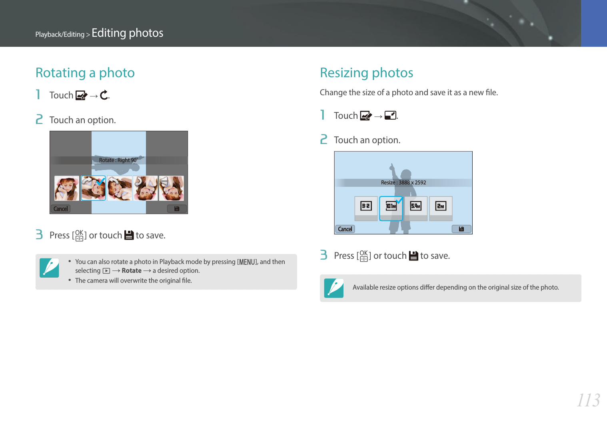This screenshot has width=607, height=426.
Task: Click the rotate arrow icon in Rotating step 1
Action: [x=104, y=95]
